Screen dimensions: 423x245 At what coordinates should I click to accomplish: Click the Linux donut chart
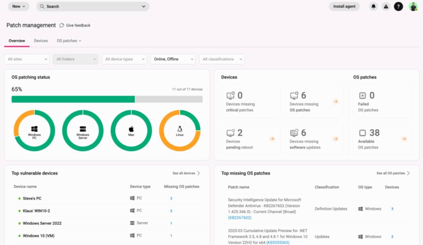(180, 130)
